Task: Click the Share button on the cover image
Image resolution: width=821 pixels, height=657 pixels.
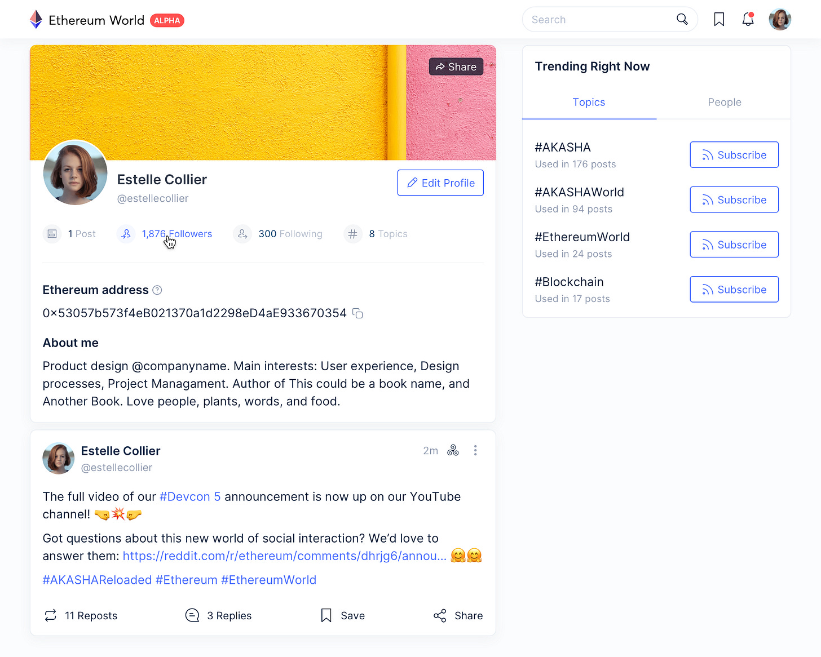Action: click(x=456, y=66)
